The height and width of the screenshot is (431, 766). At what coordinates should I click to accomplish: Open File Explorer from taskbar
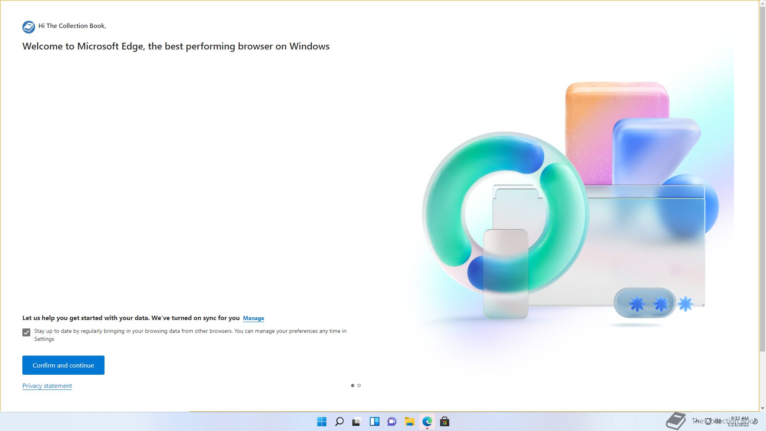409,421
